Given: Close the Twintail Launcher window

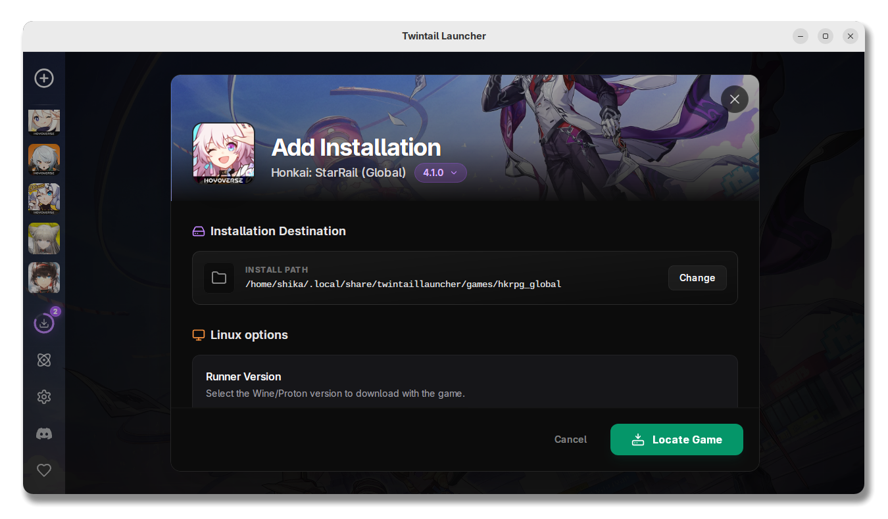Looking at the screenshot, I should [851, 36].
